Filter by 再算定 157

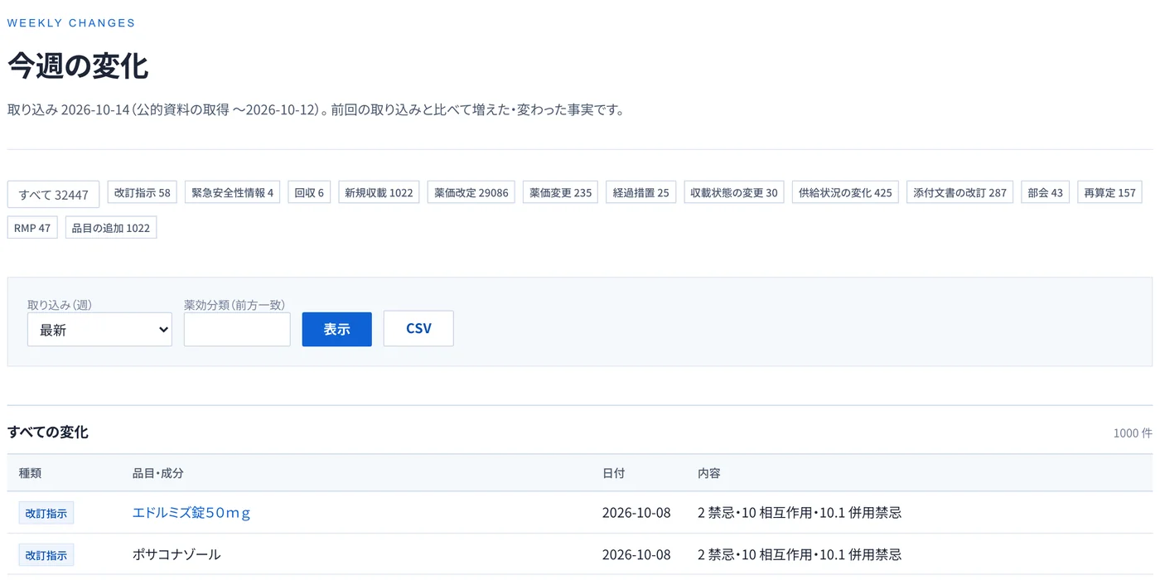click(1110, 192)
